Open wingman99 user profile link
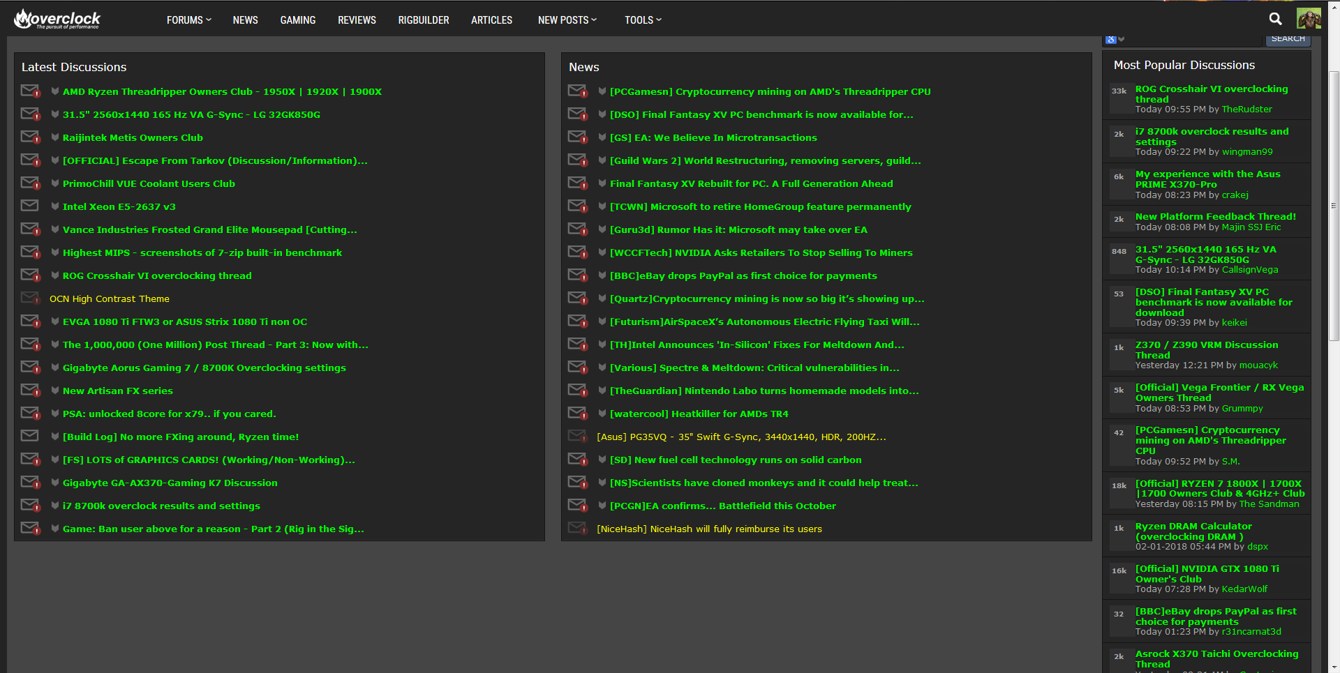 [x=1247, y=152]
